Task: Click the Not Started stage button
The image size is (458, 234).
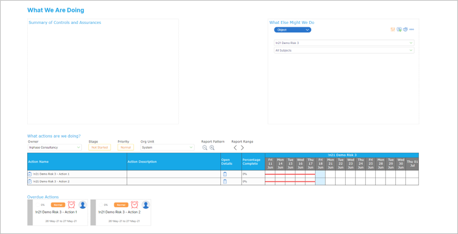Action: 100,147
